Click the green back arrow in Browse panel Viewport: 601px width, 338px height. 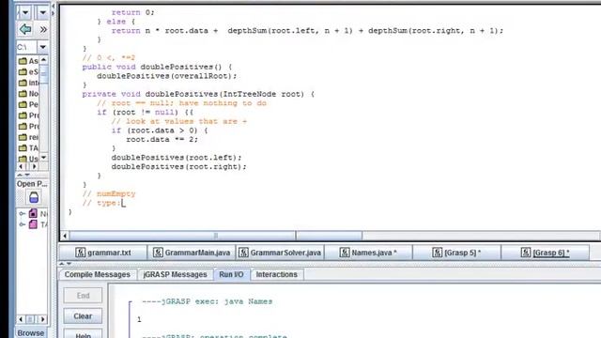(x=25, y=29)
